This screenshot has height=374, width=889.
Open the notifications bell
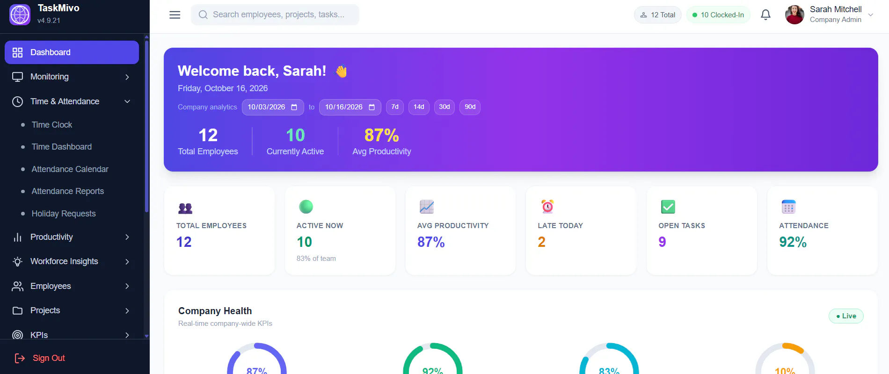pos(765,15)
